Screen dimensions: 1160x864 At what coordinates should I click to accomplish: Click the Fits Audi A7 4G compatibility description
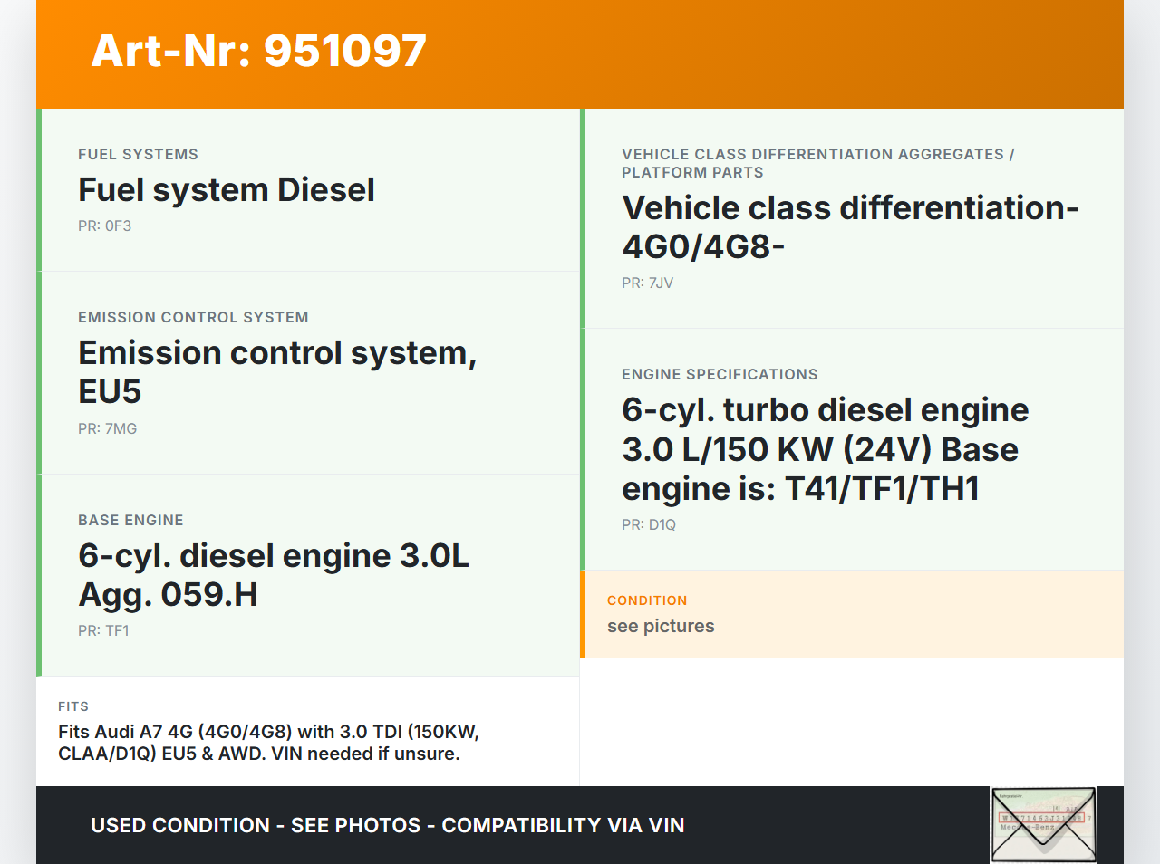268,743
